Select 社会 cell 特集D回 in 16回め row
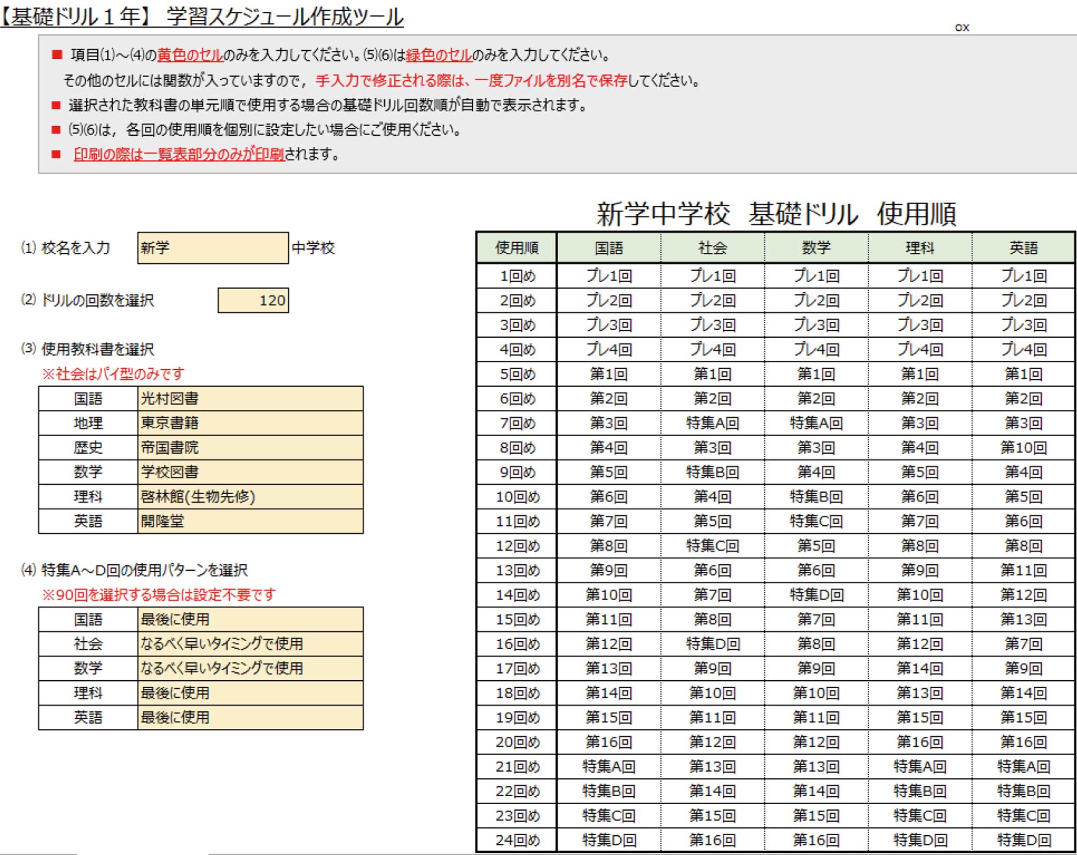The image size is (1077, 855). click(713, 644)
